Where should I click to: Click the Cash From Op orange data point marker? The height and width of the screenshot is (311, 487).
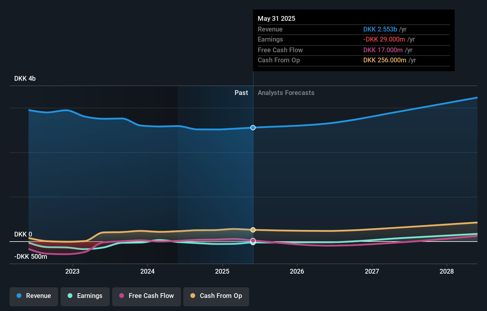(x=253, y=230)
